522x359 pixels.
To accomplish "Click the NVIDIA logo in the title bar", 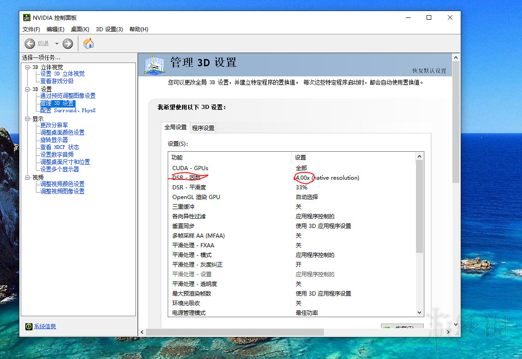I will [25, 17].
